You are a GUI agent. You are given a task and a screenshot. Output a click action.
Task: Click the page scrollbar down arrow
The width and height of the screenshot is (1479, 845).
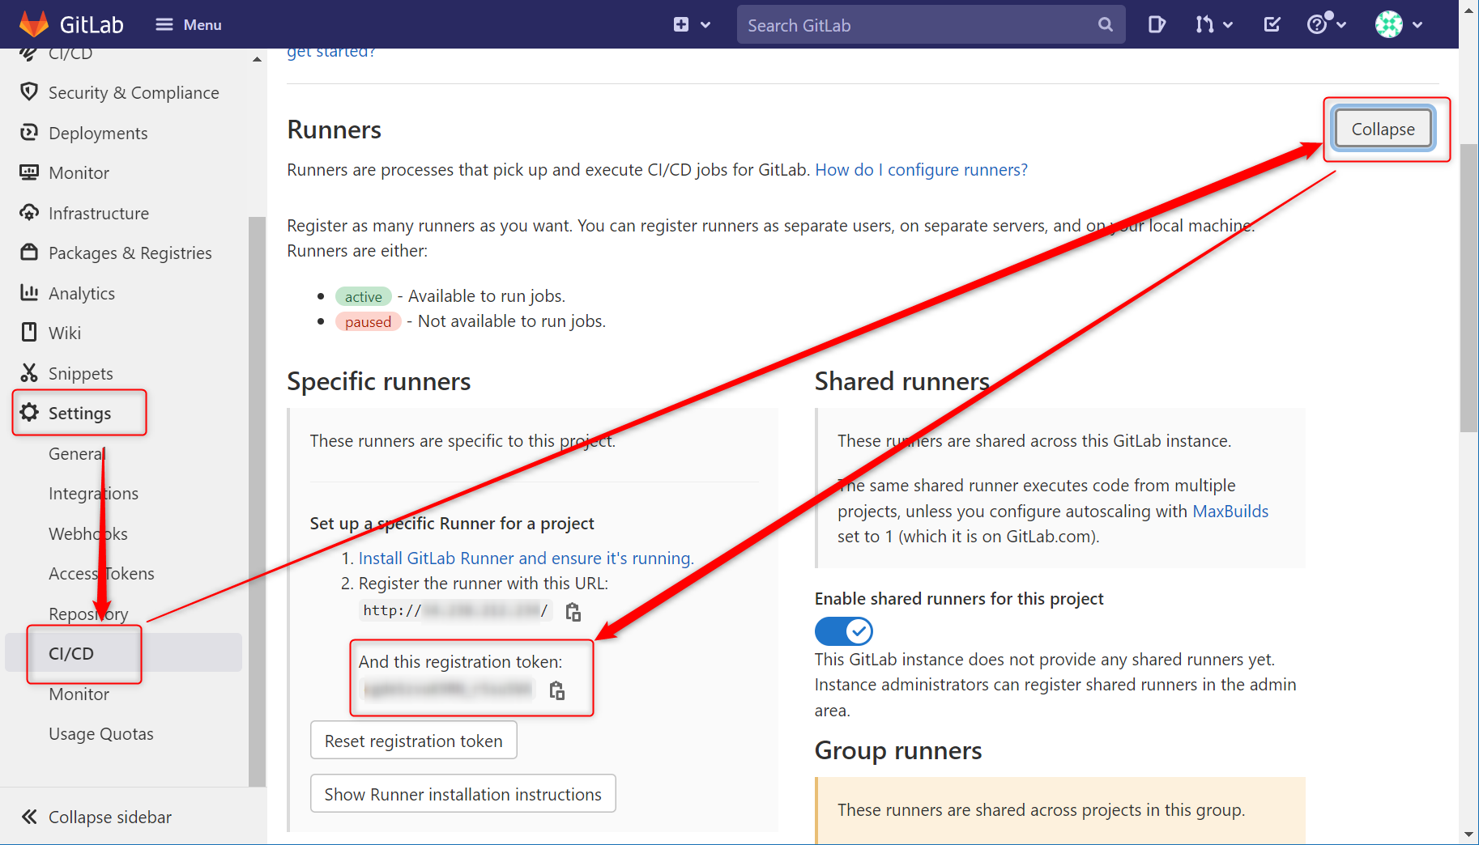coord(1468,834)
